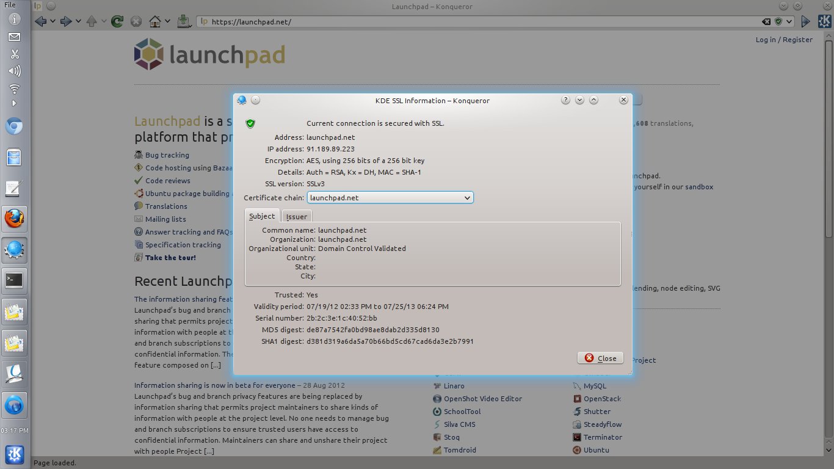Open the text editor notepad icon in the panel

tap(14, 188)
